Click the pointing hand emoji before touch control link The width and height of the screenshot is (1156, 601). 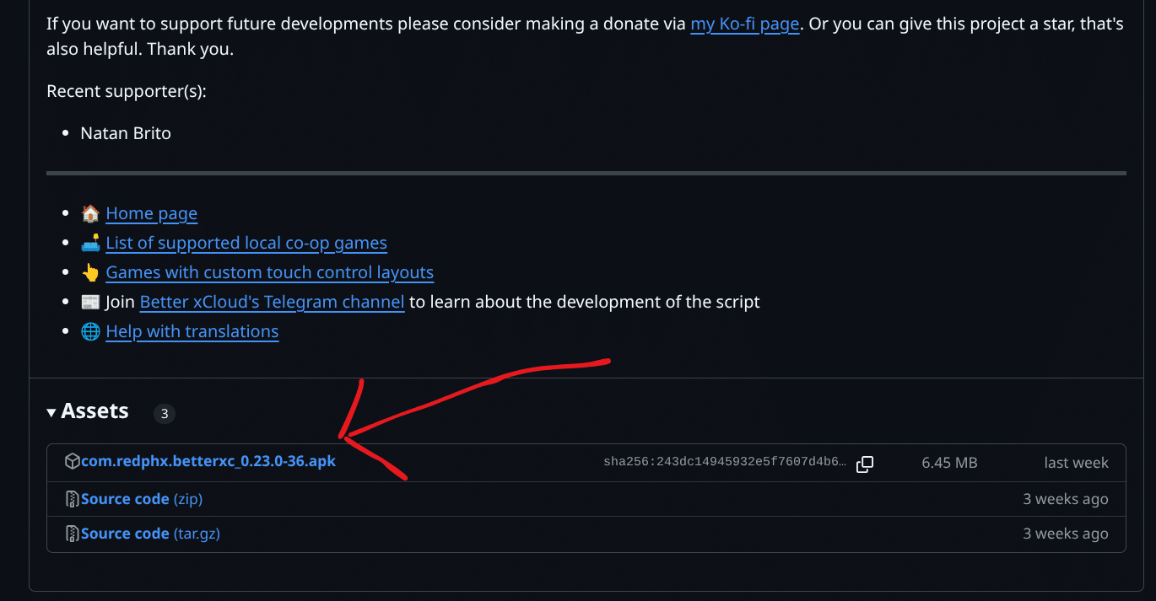point(90,272)
